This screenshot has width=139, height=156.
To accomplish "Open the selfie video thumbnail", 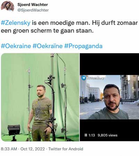I will [x=109, y=97].
